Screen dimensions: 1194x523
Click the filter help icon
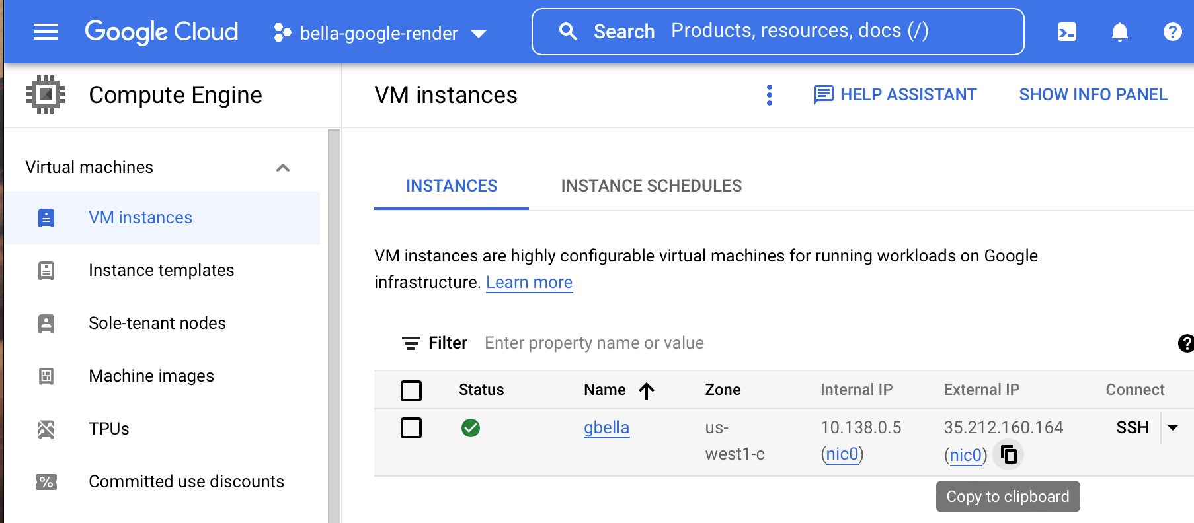pyautogui.click(x=1185, y=343)
